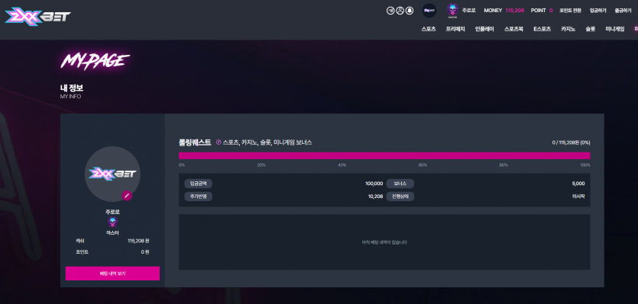This screenshot has height=304, width=638.
Task: Click the round ZXX BET avatar in header
Action: point(429,11)
